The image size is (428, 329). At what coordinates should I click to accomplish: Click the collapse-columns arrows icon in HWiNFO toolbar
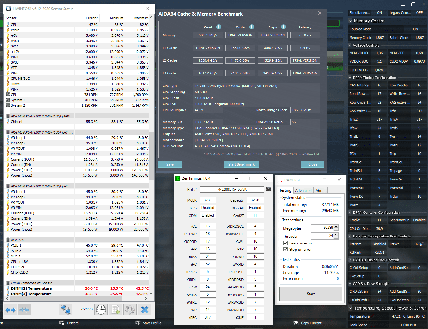(24, 310)
